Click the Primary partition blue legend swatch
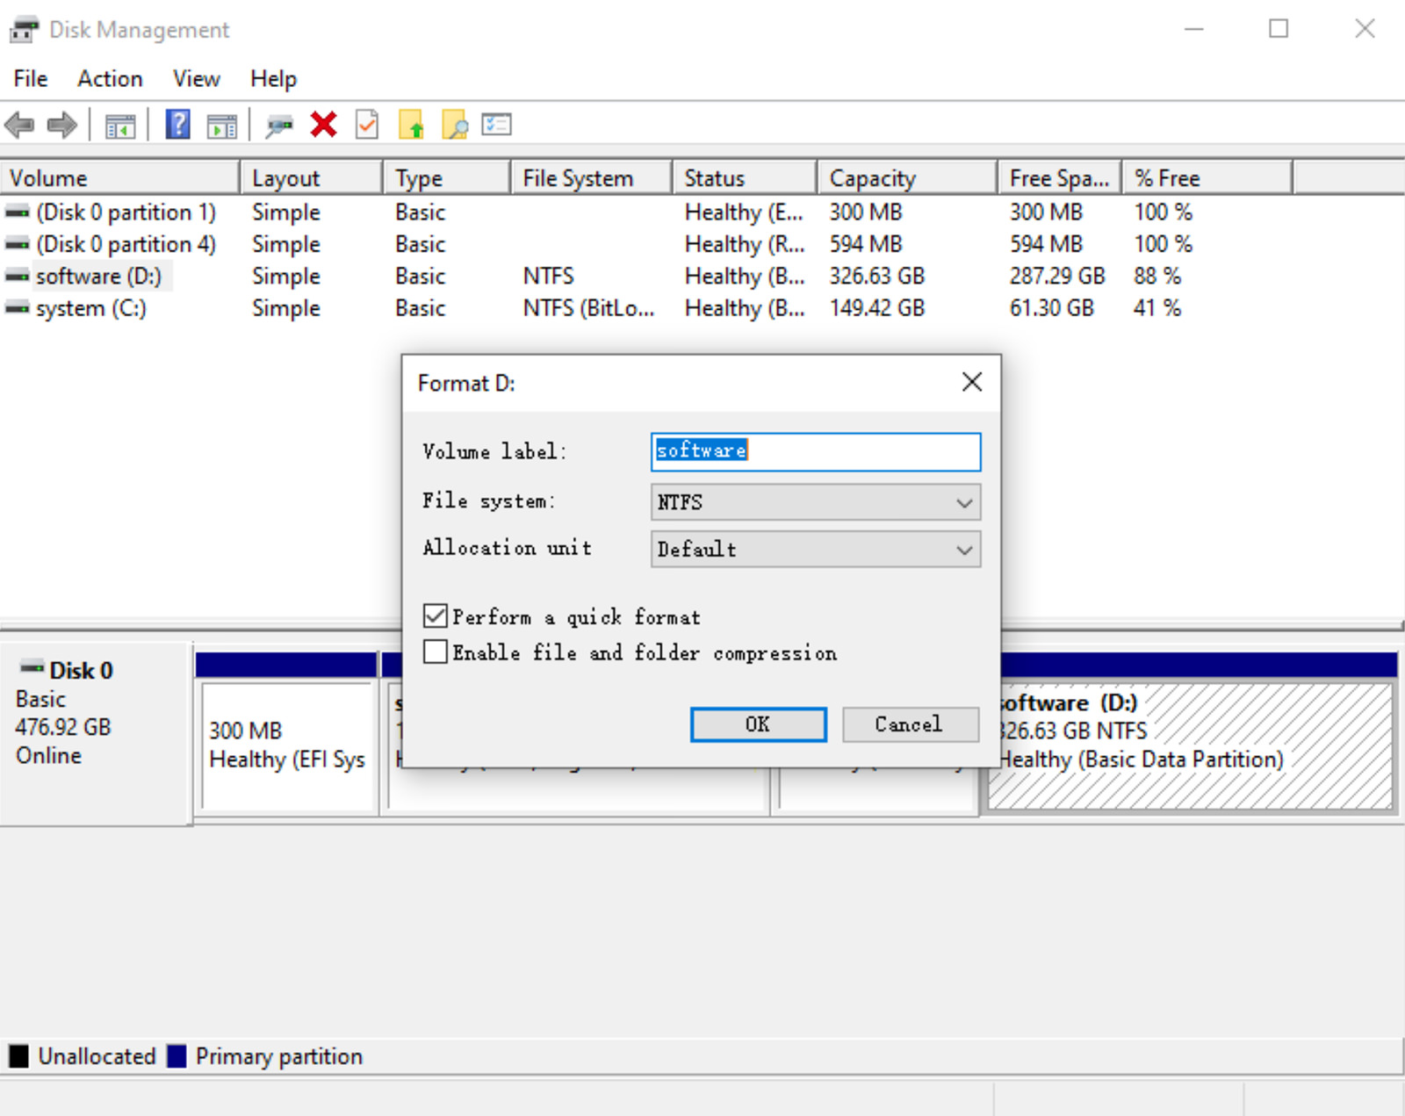The width and height of the screenshot is (1405, 1116). click(x=177, y=1056)
